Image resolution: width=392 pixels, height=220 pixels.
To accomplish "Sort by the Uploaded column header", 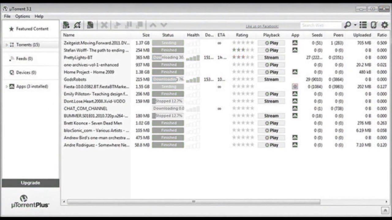I will coord(362,35).
